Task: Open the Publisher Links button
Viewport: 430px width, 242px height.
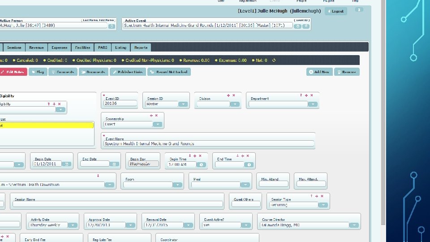Action: (128, 72)
